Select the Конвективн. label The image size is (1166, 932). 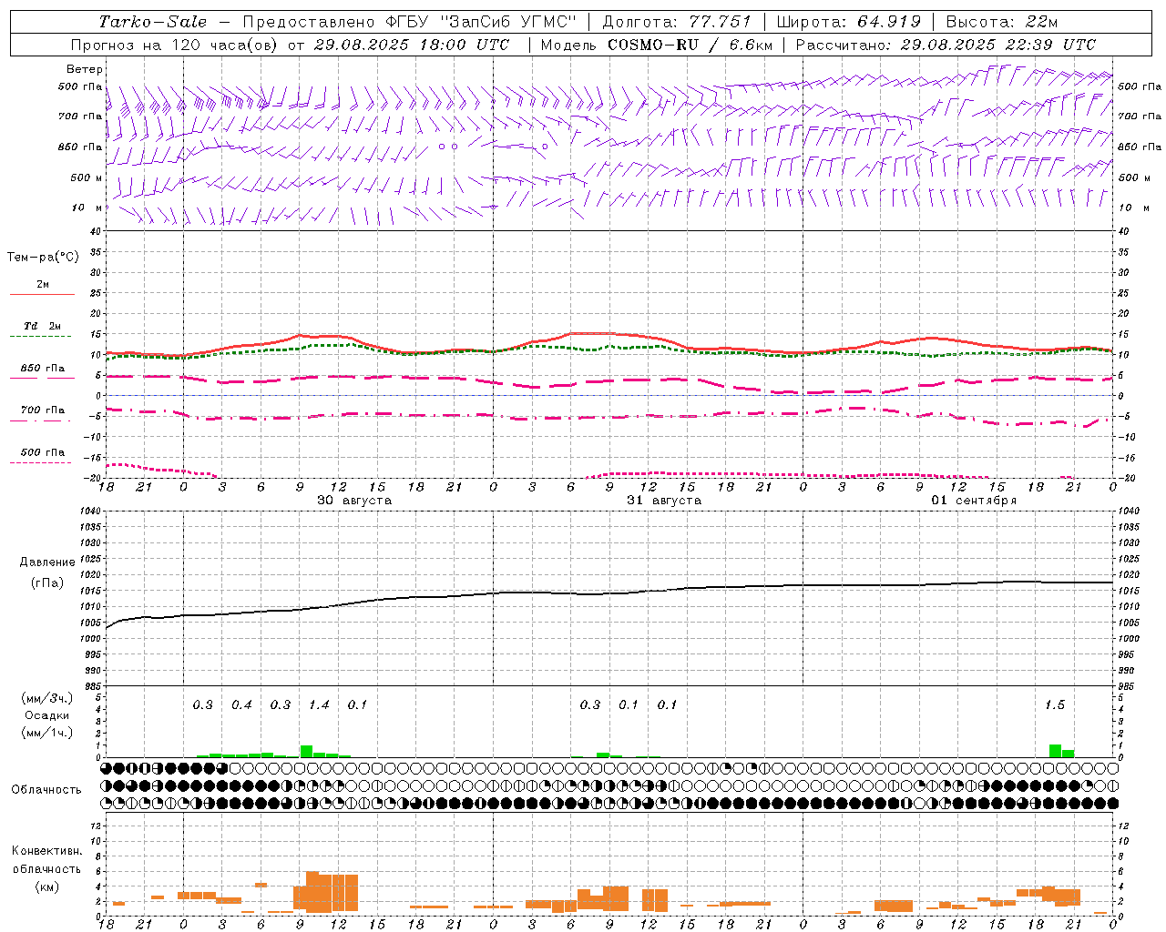click(47, 851)
